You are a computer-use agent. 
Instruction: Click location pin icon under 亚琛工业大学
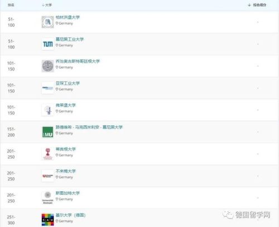point(57,89)
